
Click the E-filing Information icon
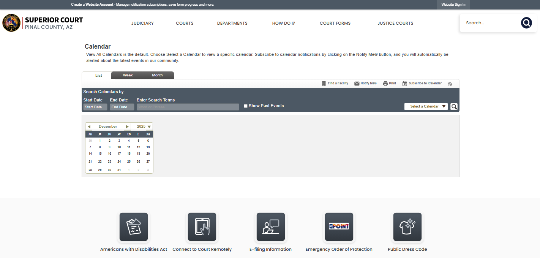click(270, 227)
